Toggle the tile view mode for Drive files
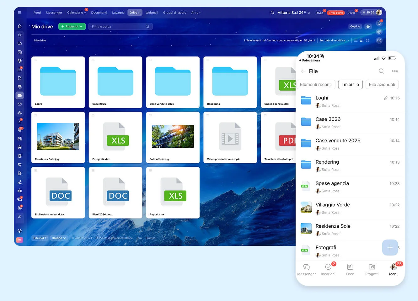This screenshot has width=418, height=301. tap(368, 40)
